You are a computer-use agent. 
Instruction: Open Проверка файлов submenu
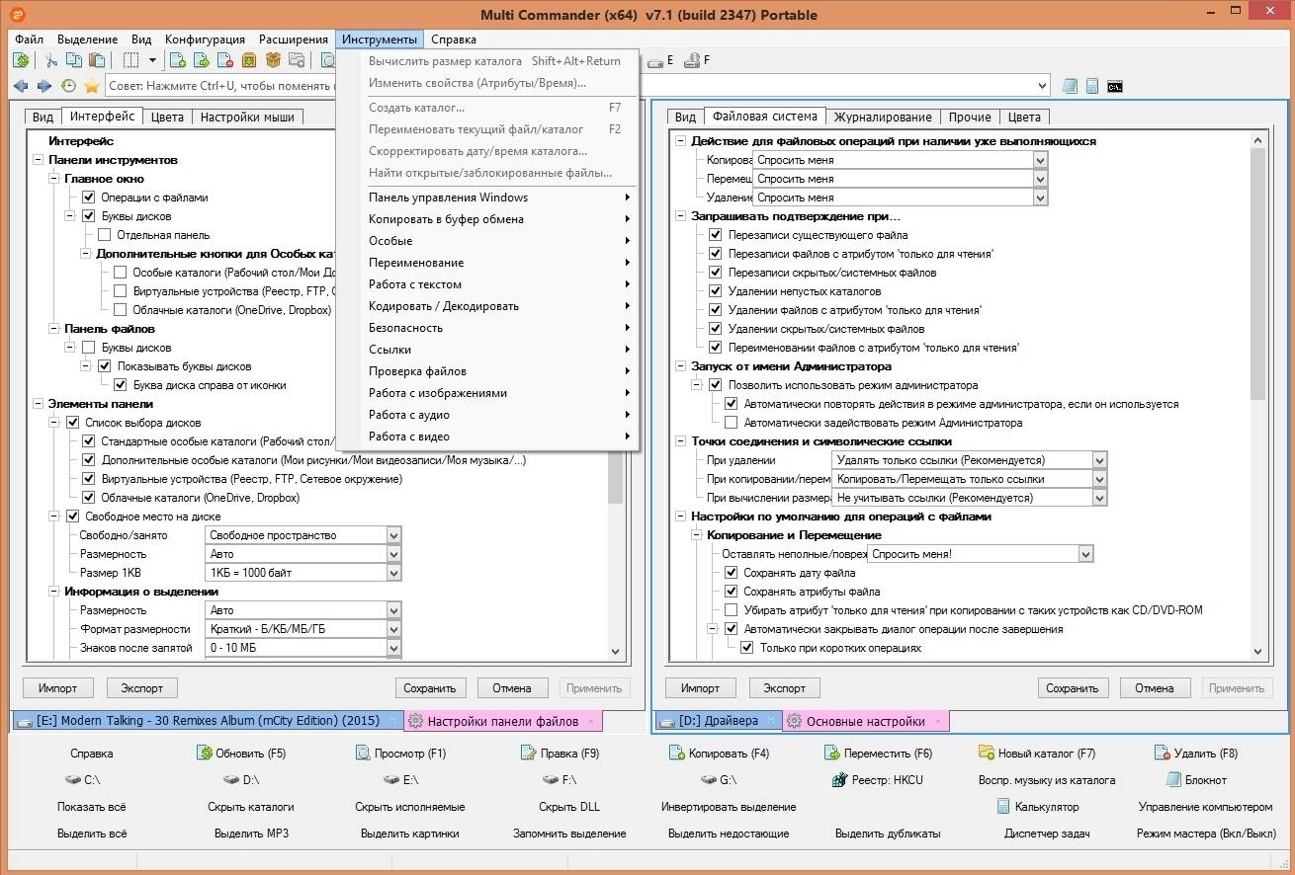coord(488,371)
